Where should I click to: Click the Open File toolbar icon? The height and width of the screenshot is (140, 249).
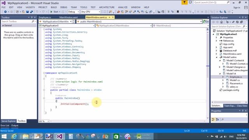point(23,12)
